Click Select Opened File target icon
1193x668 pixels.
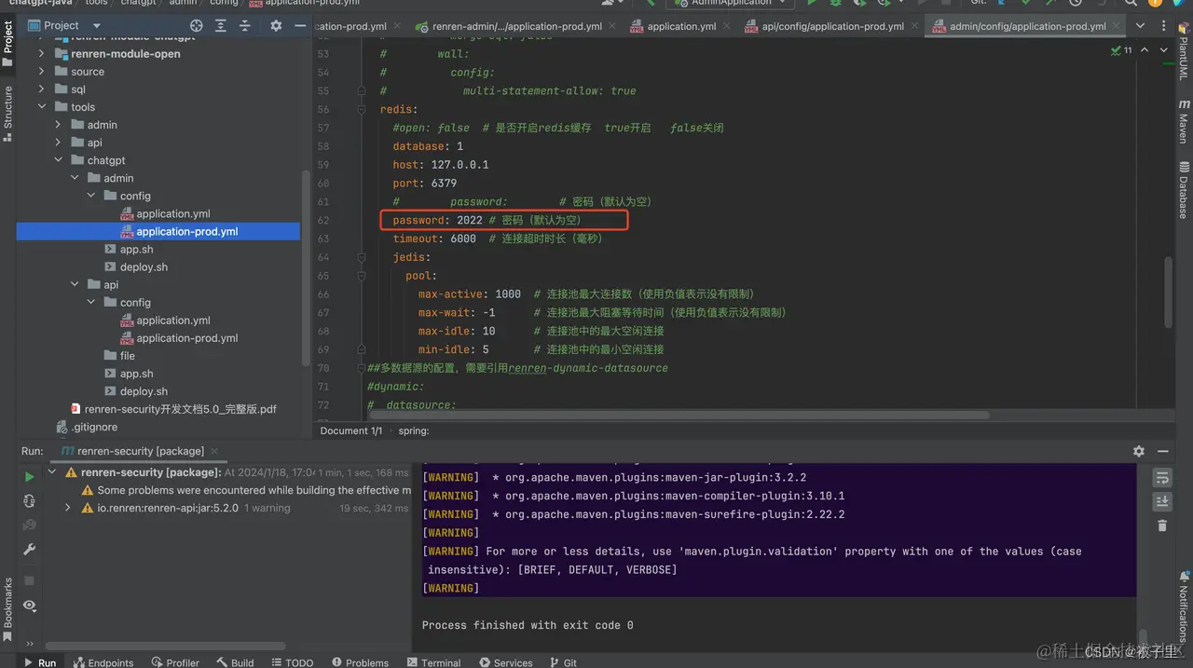click(x=196, y=26)
